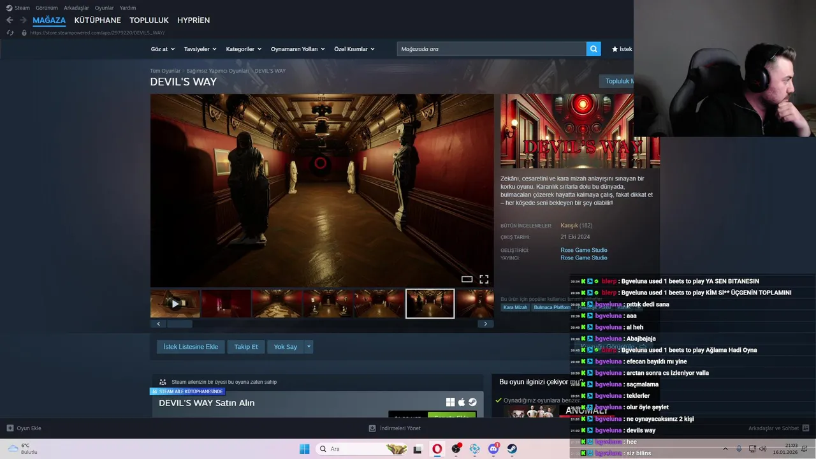This screenshot has height=459, width=816.
Task: Open Discord from the taskbar
Action: pos(493,449)
